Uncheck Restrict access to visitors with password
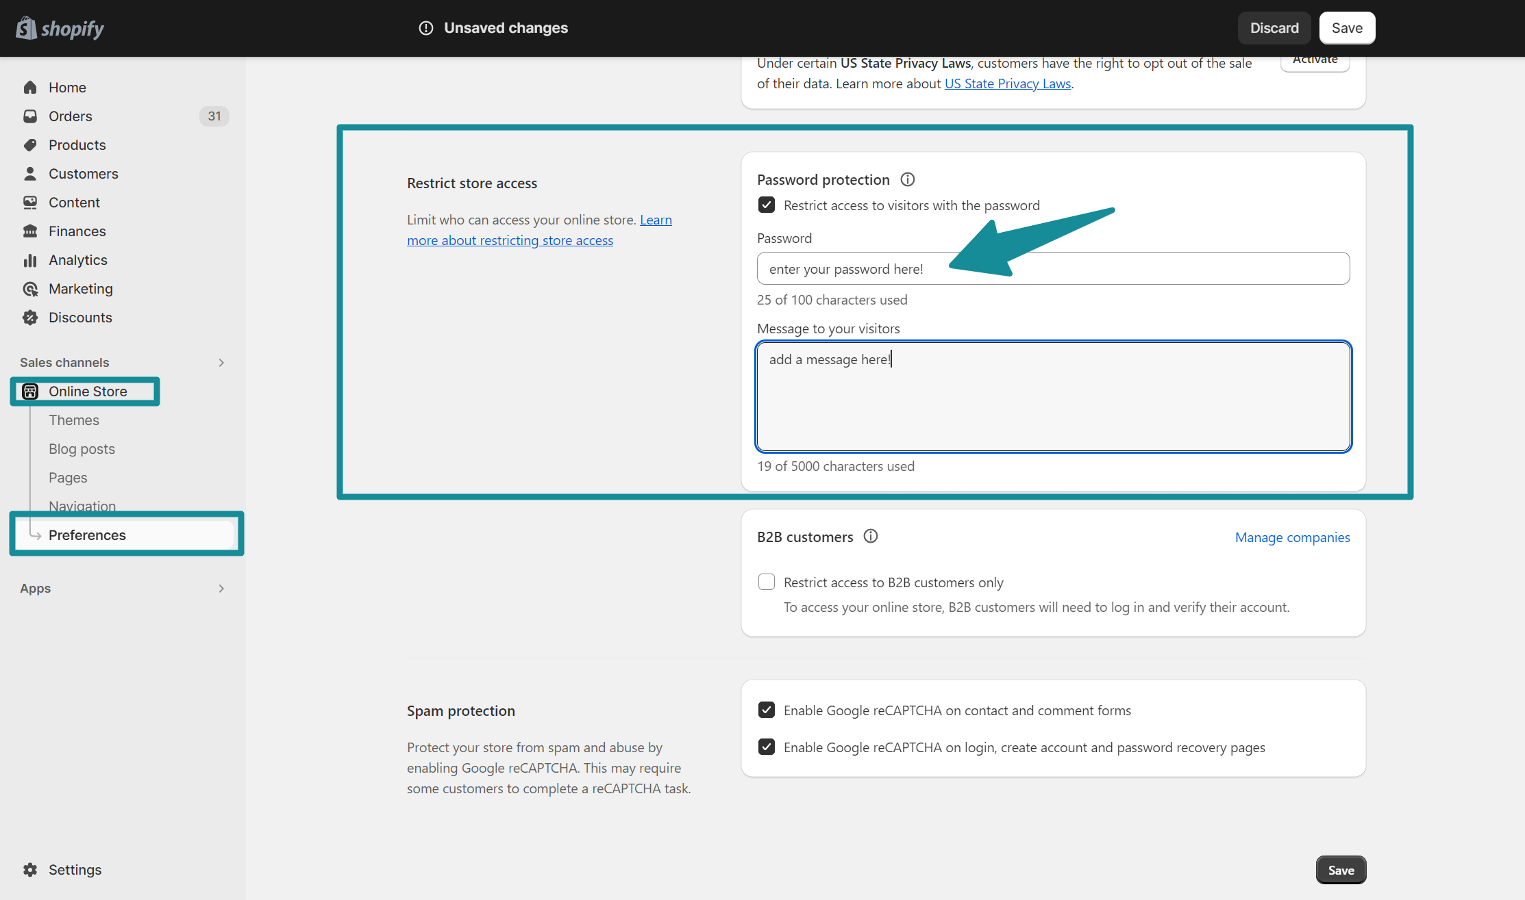Viewport: 1525px width, 900px height. [x=766, y=204]
